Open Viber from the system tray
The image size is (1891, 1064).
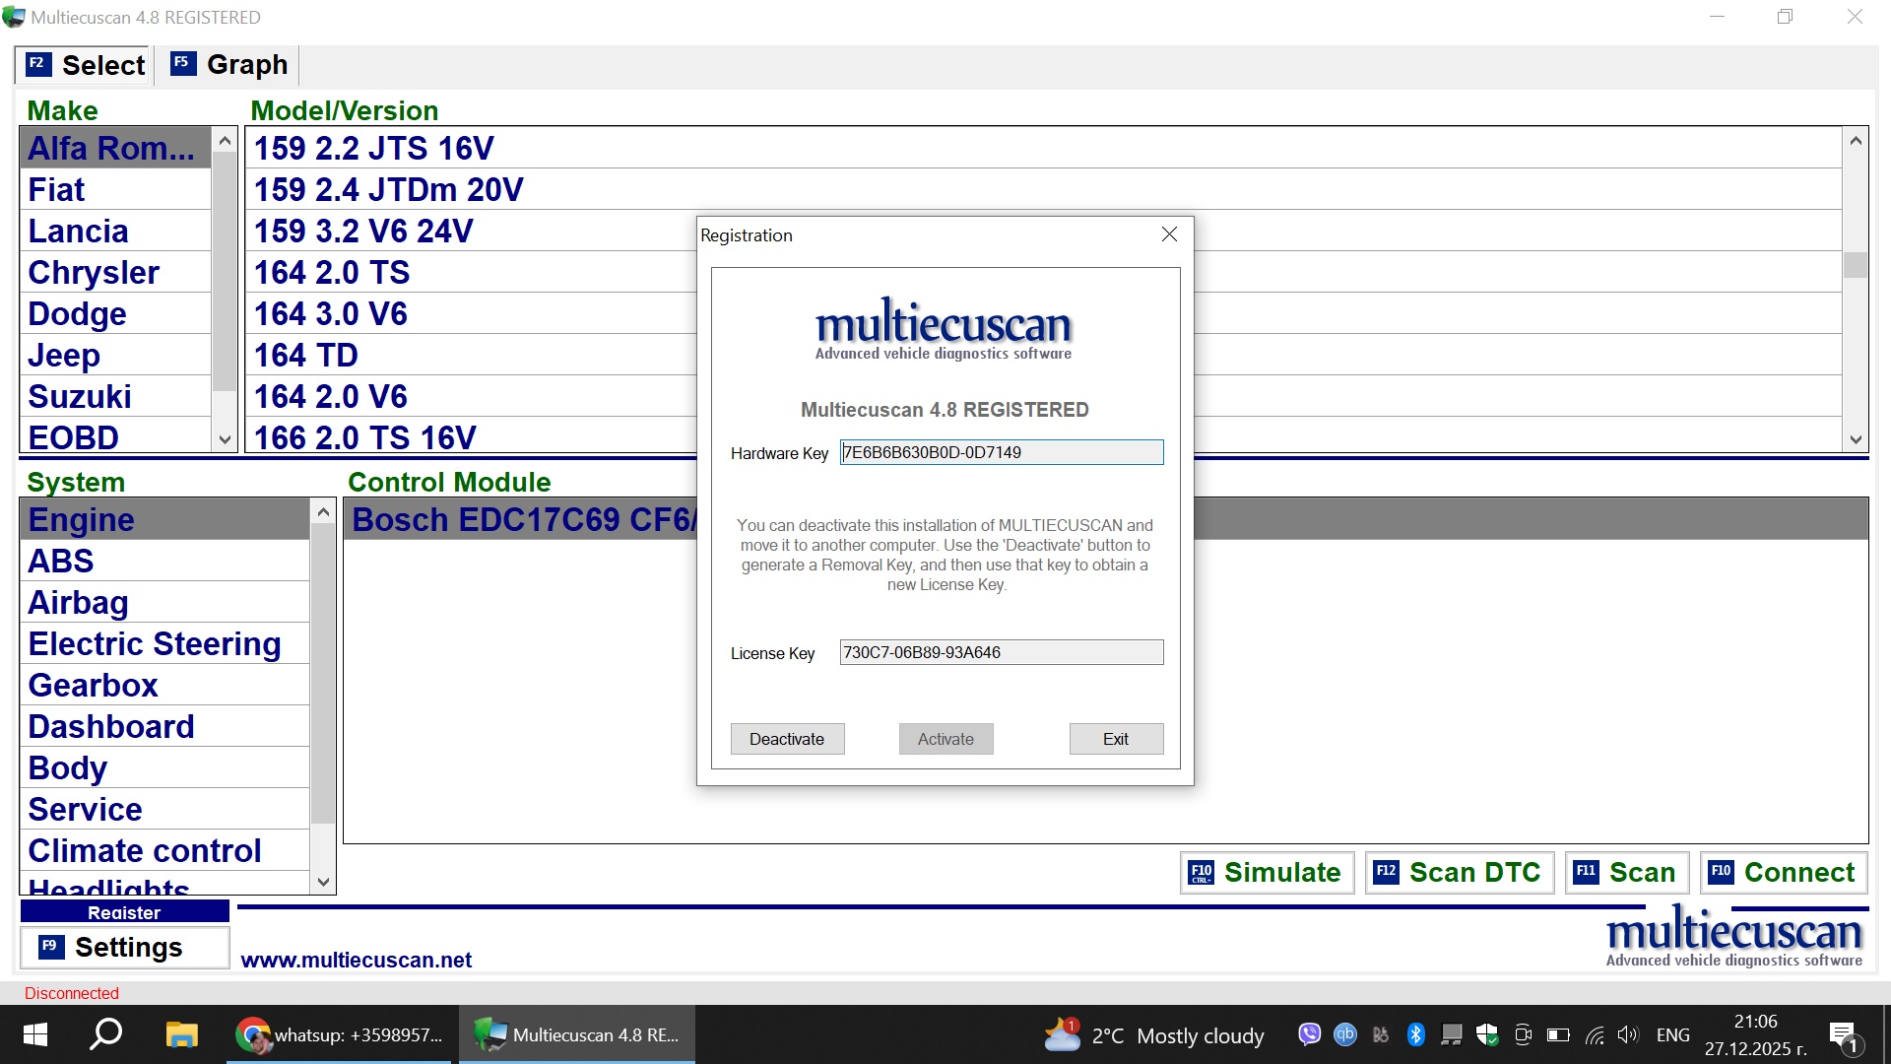[x=1309, y=1034]
